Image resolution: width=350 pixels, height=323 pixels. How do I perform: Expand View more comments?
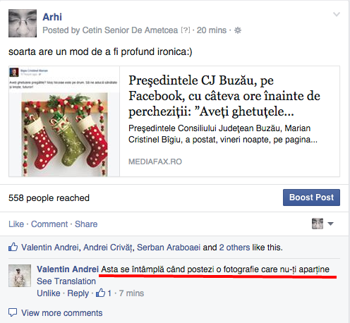pos(56,313)
